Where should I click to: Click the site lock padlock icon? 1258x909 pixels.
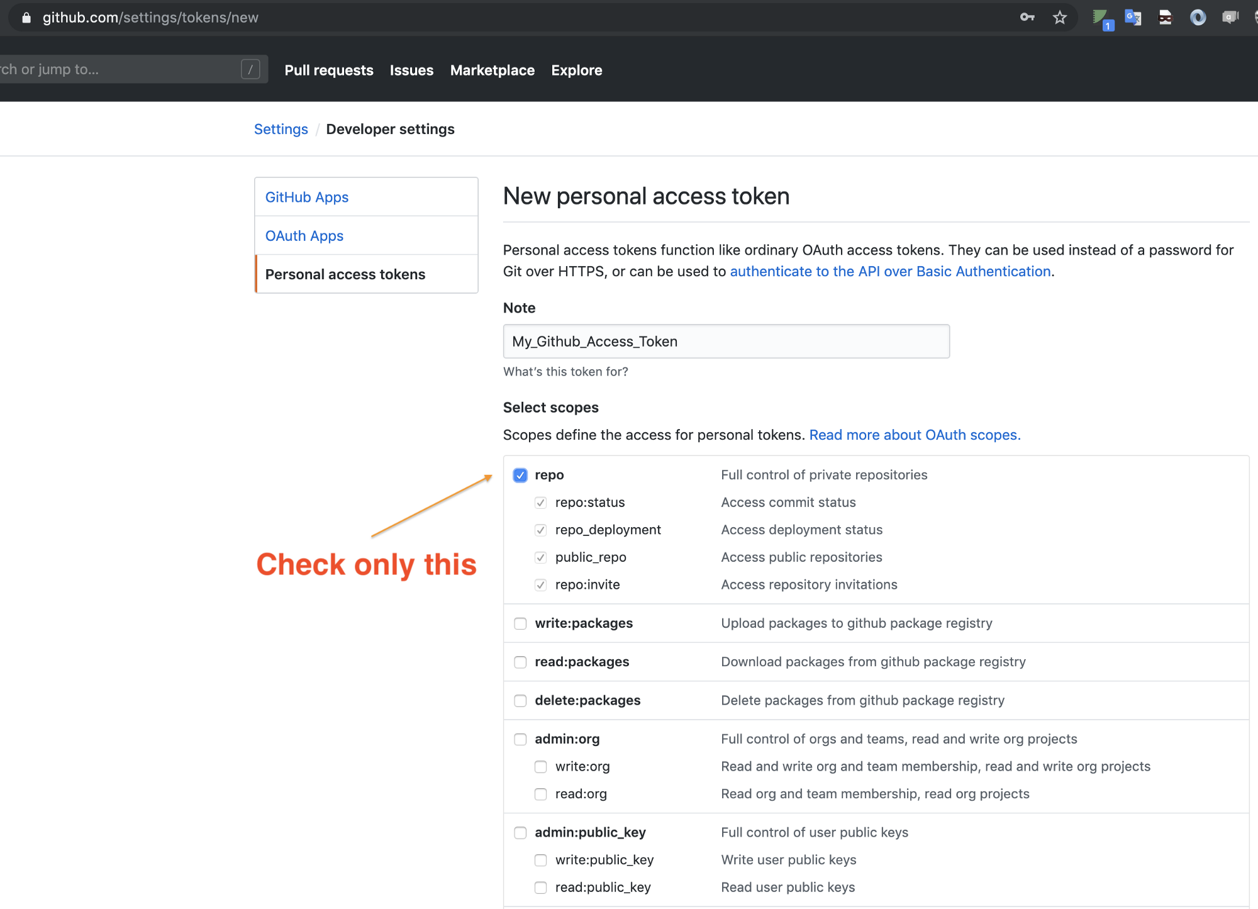(26, 18)
